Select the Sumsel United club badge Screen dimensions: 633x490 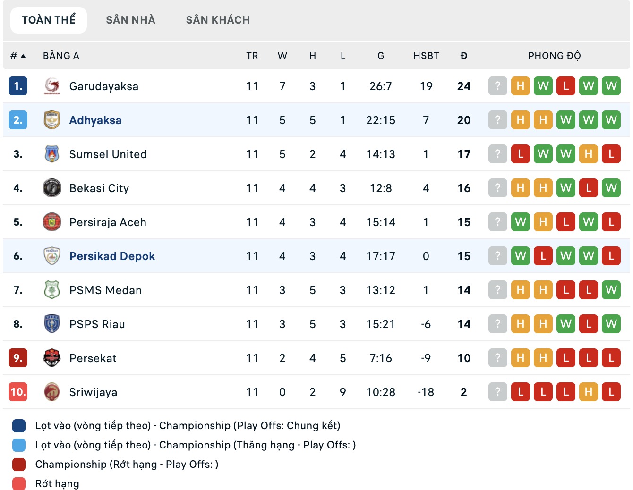[51, 154]
